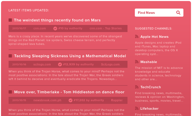Open the Move over, Timberlake article
This screenshot has width=192, height=116.
(x=69, y=92)
